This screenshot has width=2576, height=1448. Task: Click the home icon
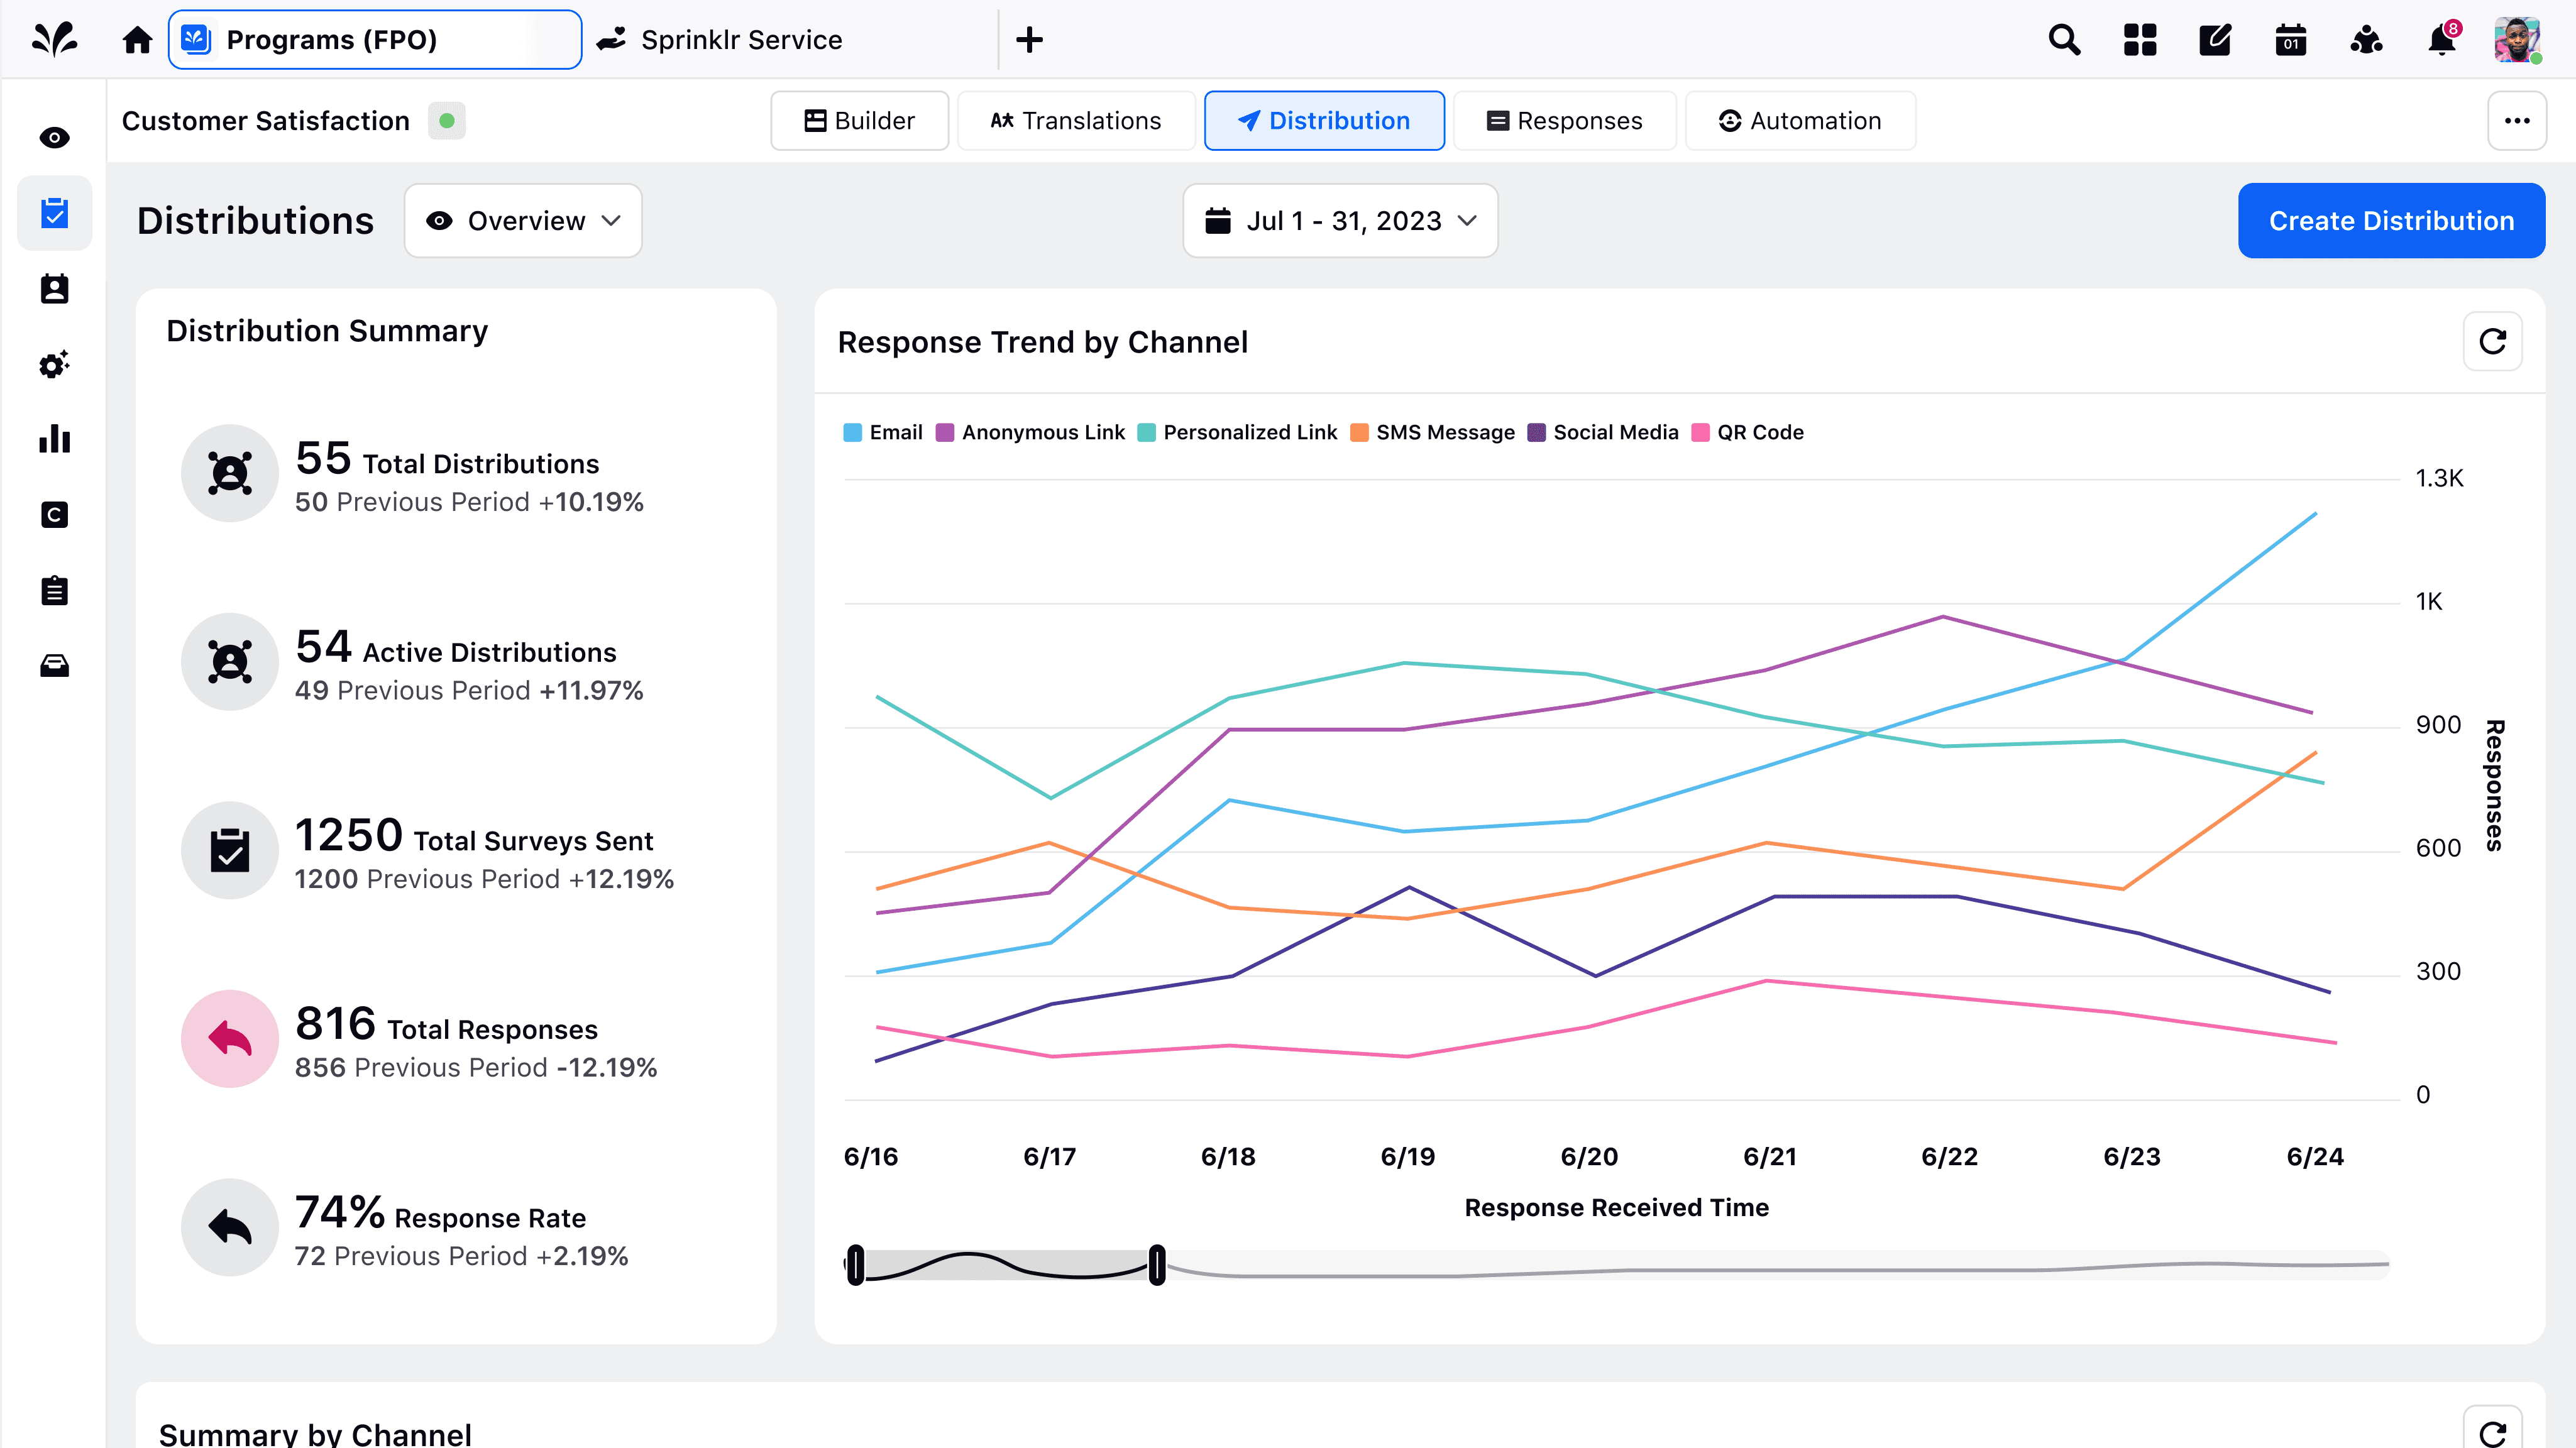click(x=137, y=40)
